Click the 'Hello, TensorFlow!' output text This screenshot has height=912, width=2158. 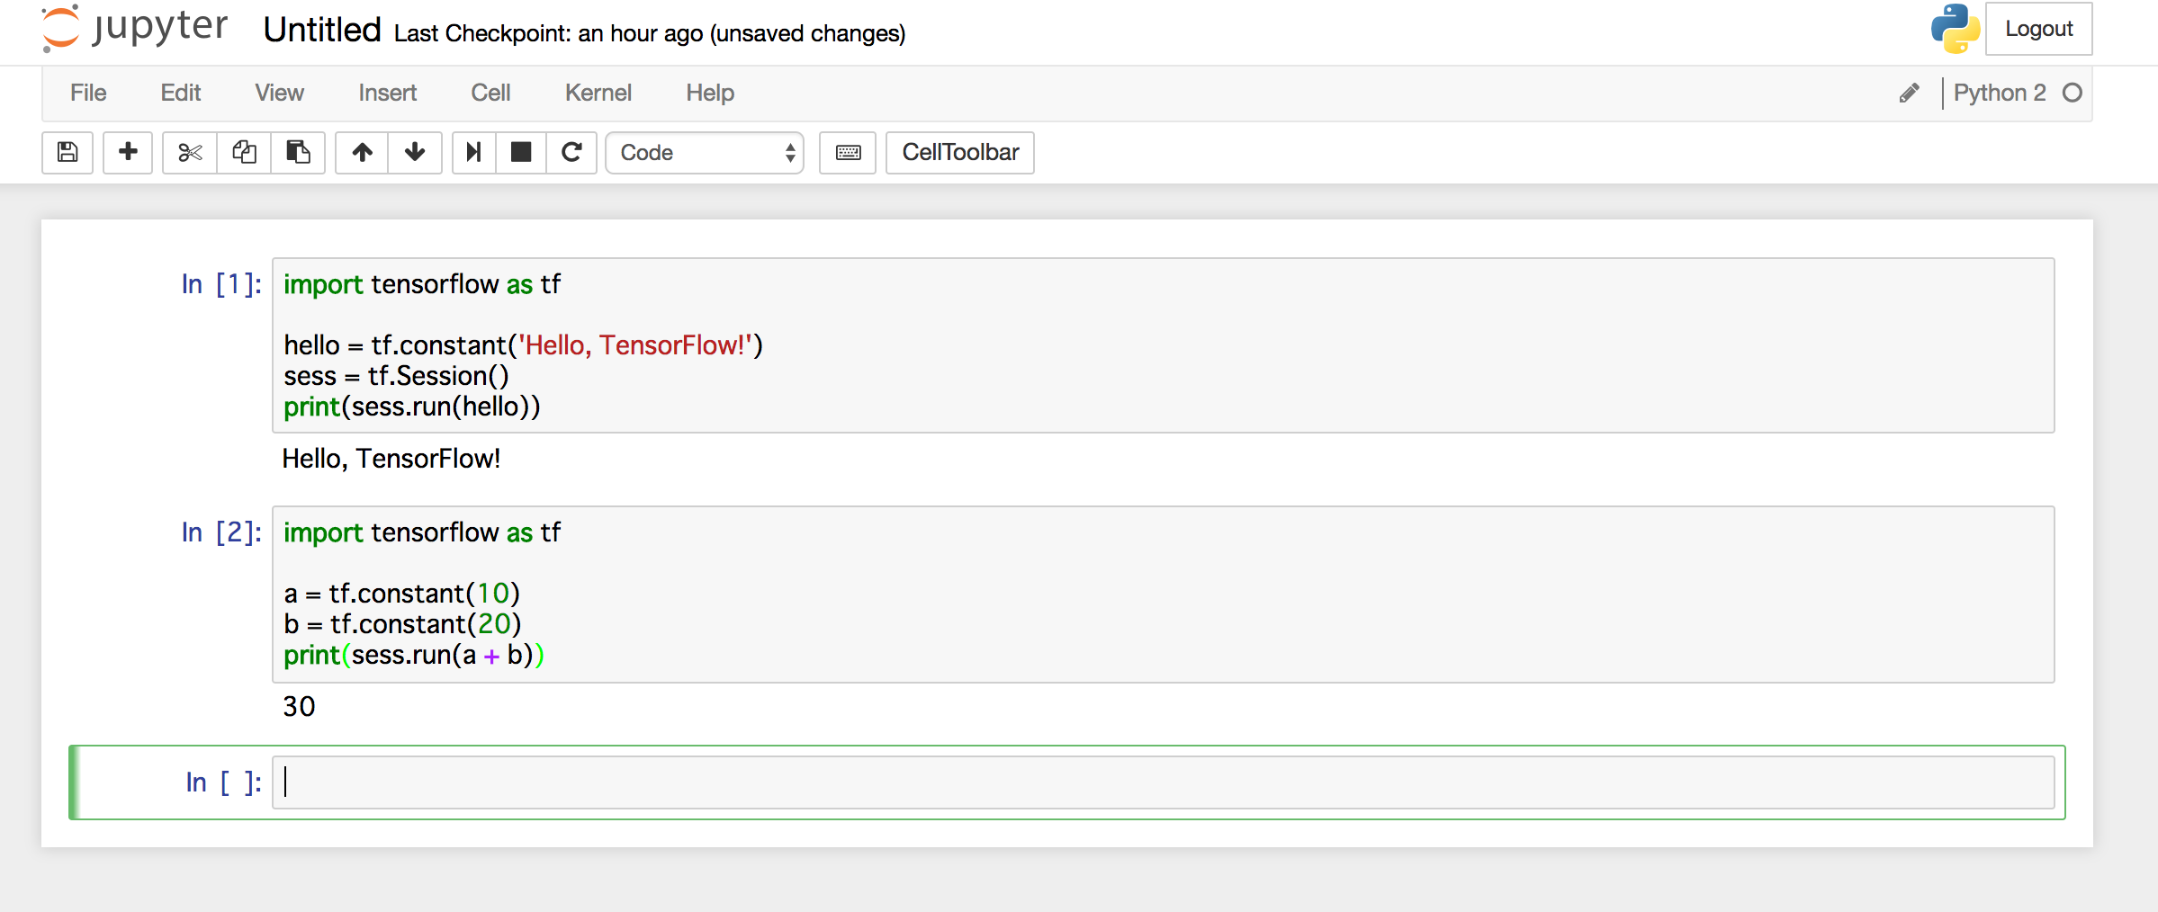391,459
